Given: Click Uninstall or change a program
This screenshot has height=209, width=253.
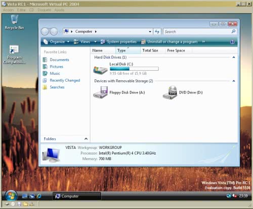Looking at the screenshot, I should [x=169, y=42].
